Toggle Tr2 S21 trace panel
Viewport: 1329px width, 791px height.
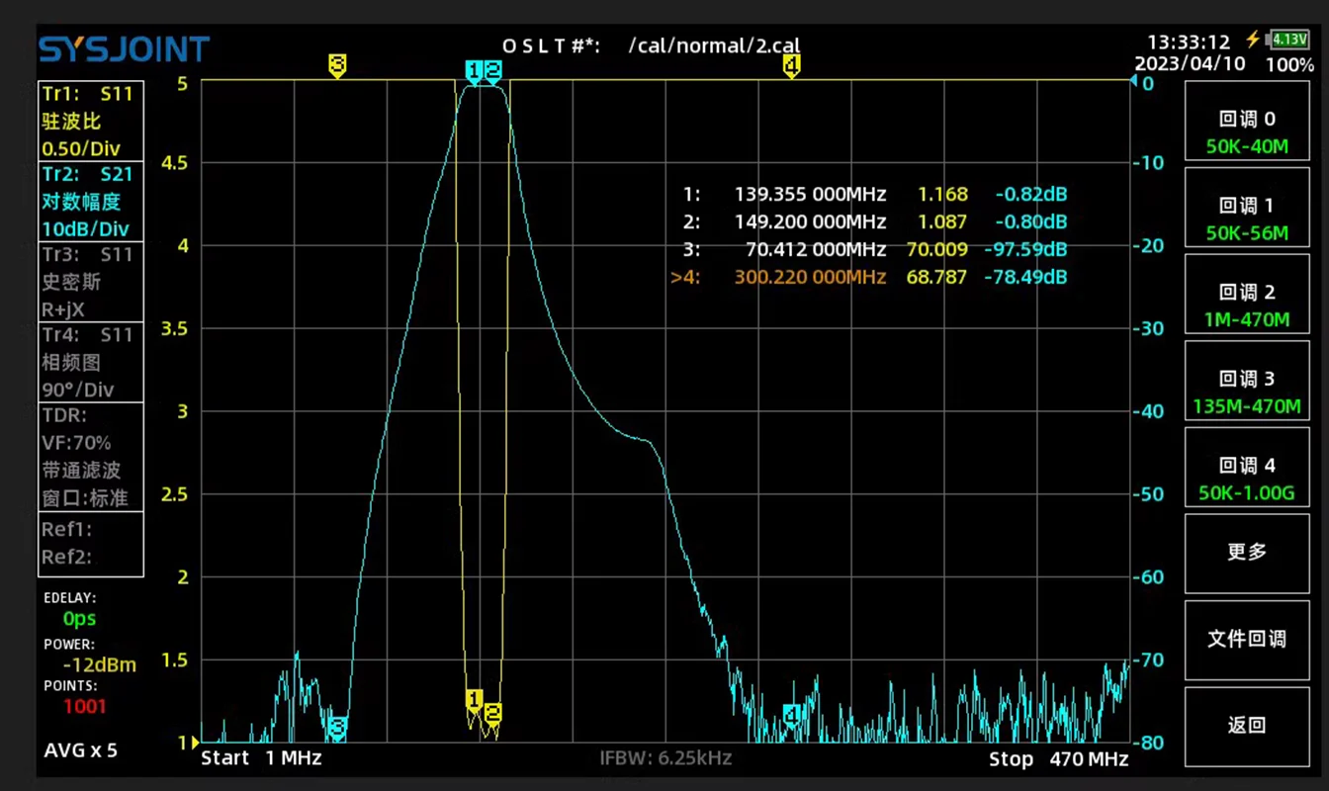pyautogui.click(x=90, y=202)
